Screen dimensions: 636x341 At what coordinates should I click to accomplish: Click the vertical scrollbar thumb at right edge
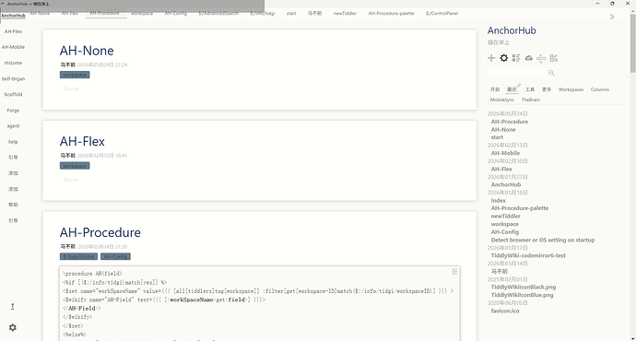tap(632, 42)
